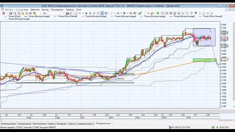
Task: Click the candlestick chart type icon
Action: tap(67, 13)
